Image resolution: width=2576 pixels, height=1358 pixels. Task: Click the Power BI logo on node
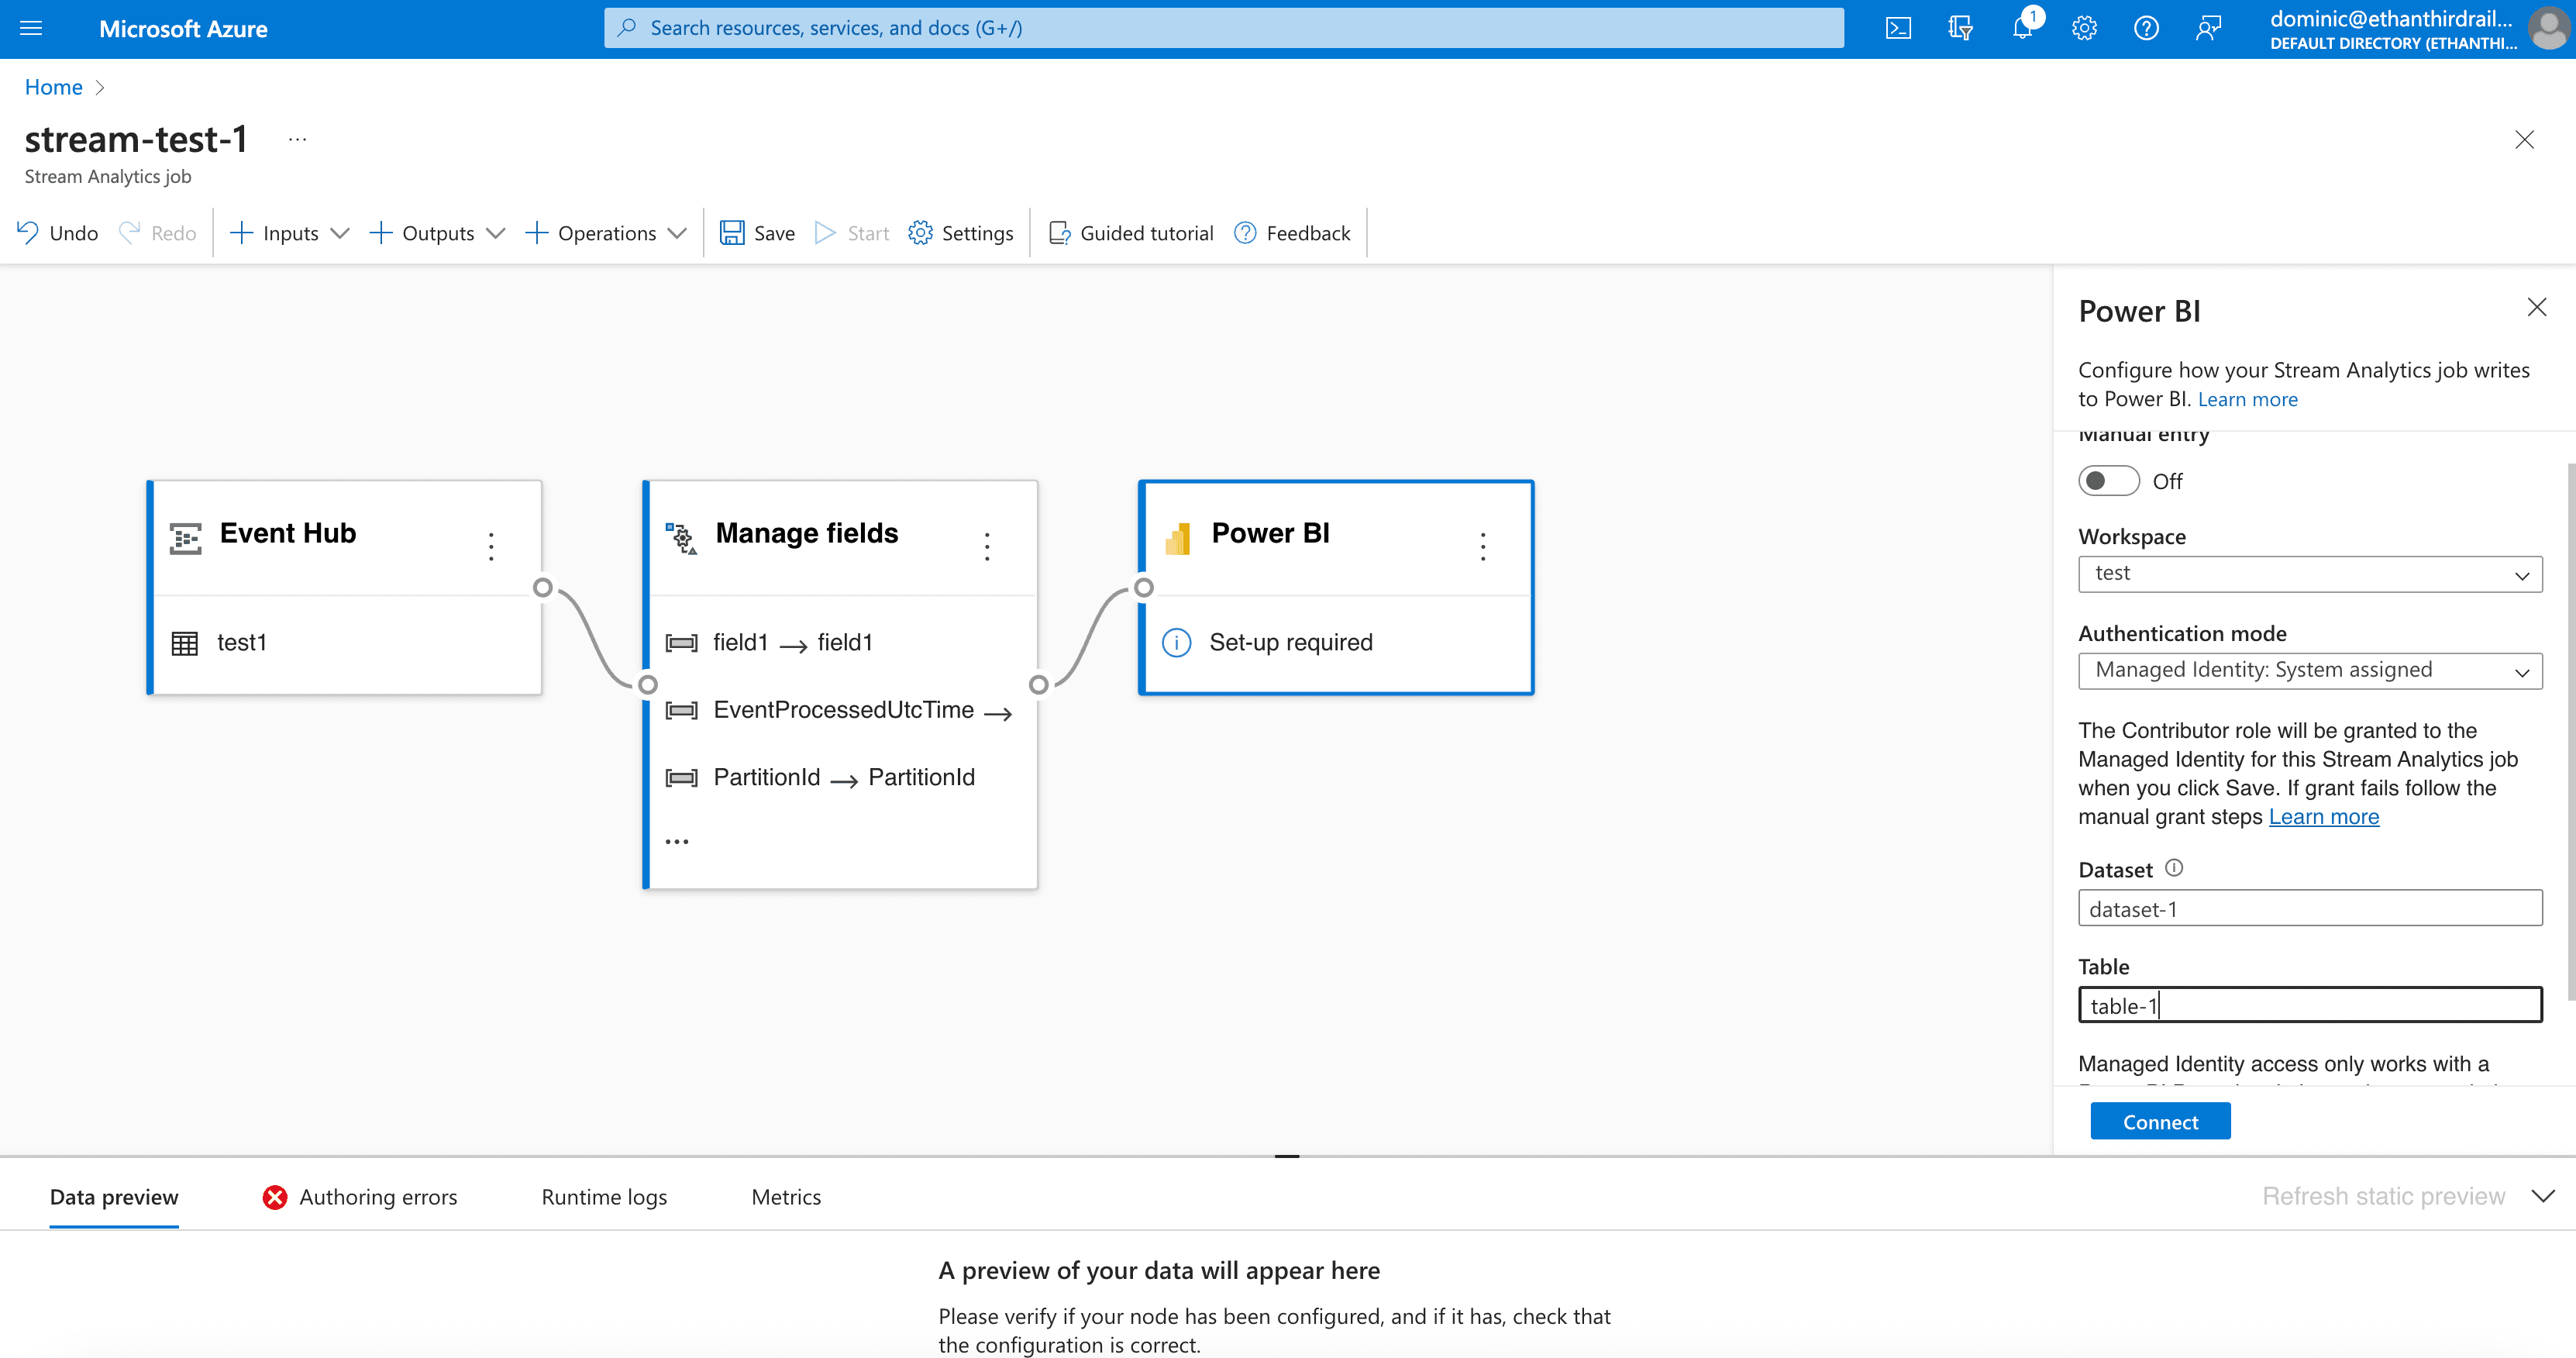click(1178, 538)
